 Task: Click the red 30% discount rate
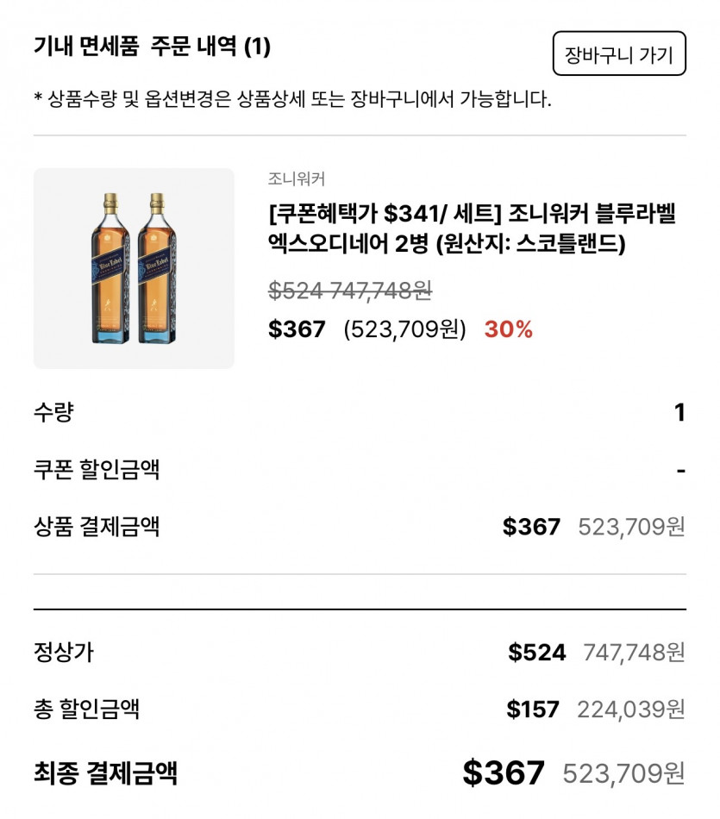point(508,329)
